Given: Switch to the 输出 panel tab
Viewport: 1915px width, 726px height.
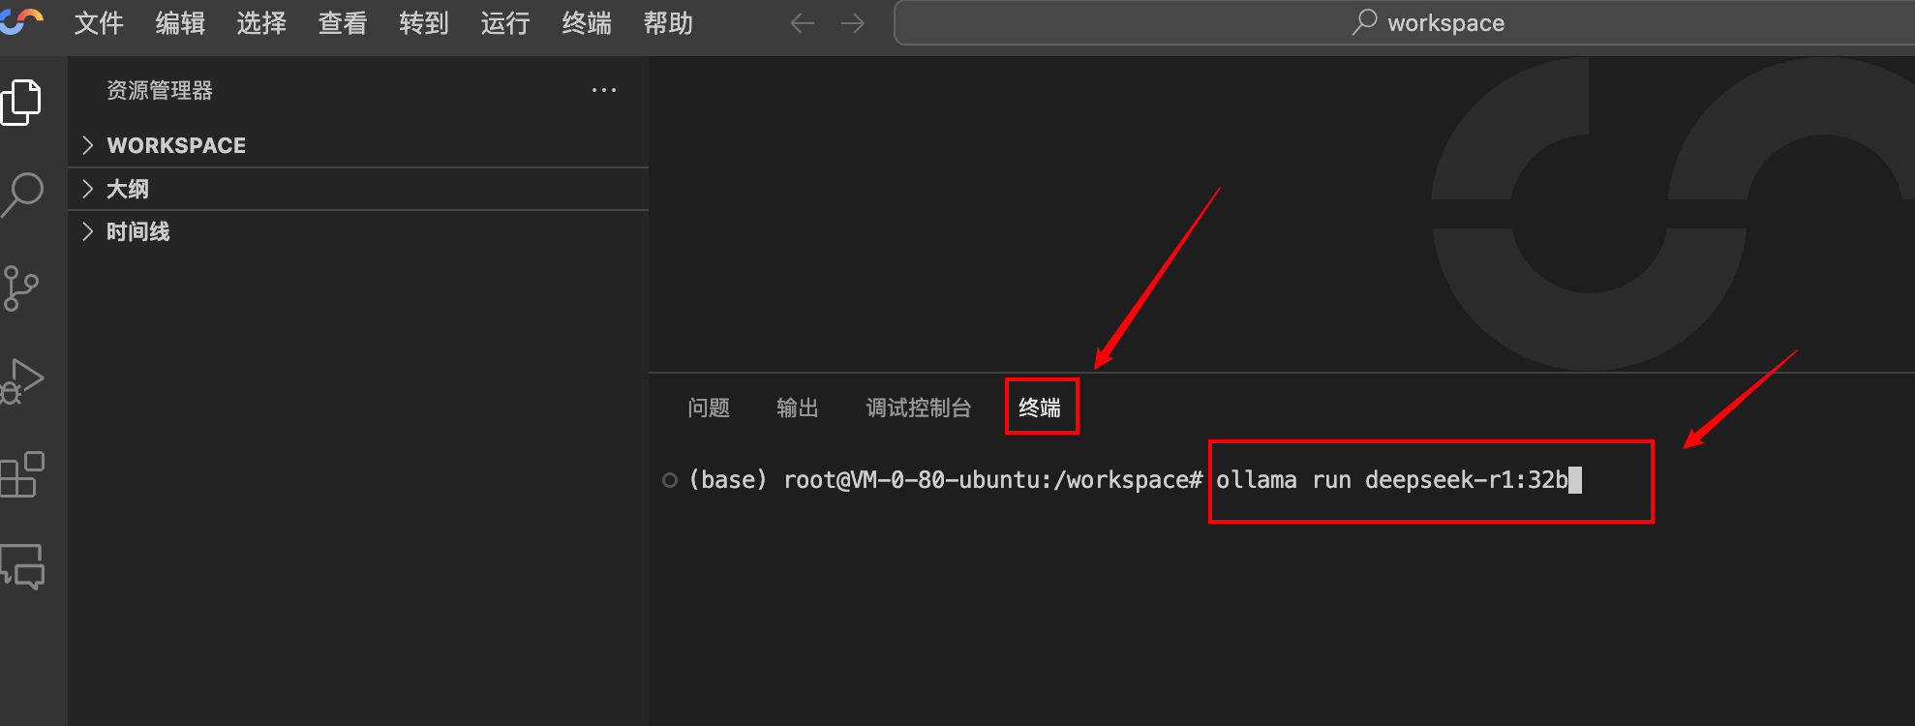Looking at the screenshot, I should click(798, 408).
